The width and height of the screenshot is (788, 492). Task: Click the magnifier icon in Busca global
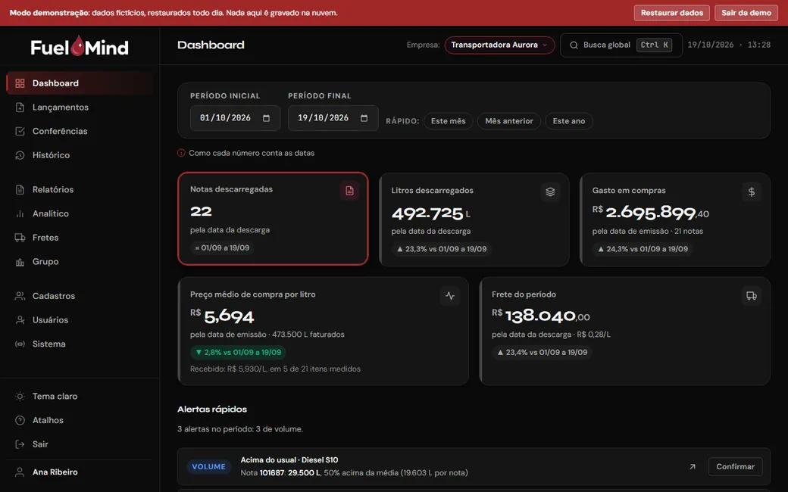pyautogui.click(x=574, y=45)
